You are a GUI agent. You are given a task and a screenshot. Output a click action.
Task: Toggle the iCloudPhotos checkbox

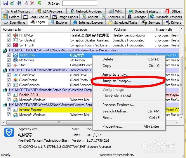pyautogui.click(x=8, y=80)
